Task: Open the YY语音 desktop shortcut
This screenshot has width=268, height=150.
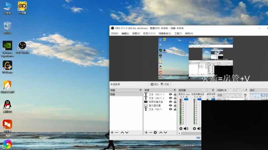Action: (x=22, y=8)
